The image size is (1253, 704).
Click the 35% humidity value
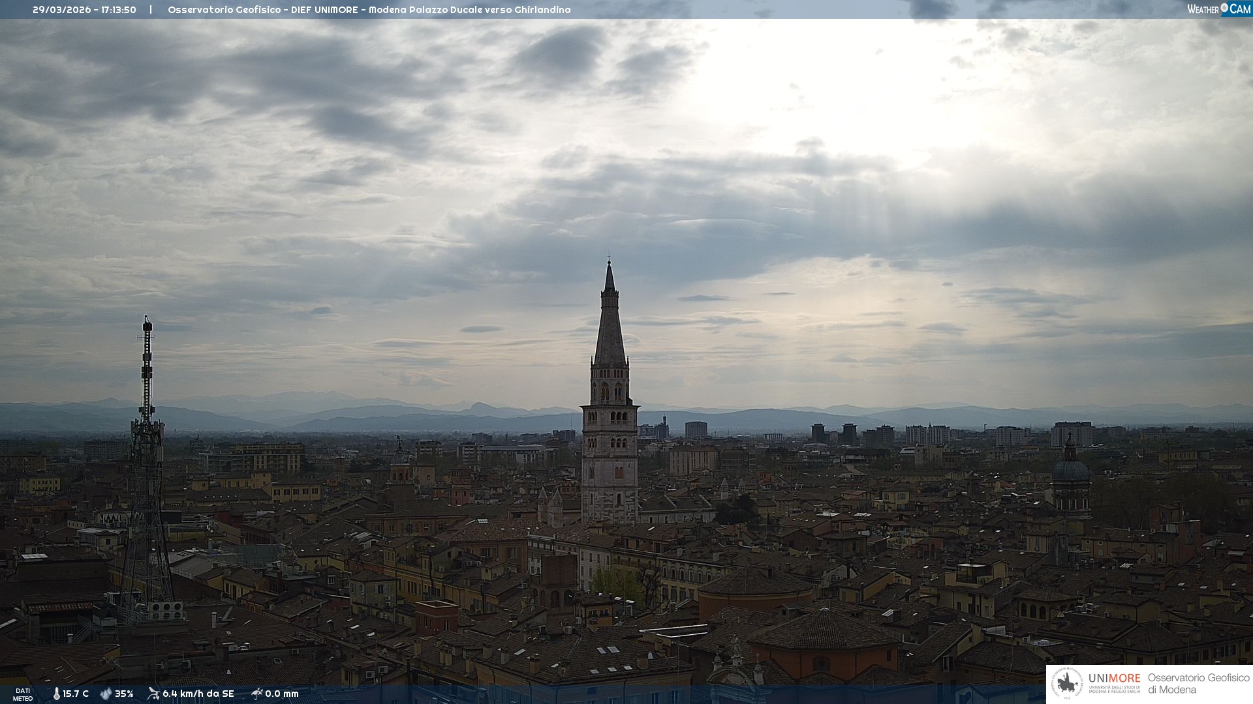(x=124, y=694)
